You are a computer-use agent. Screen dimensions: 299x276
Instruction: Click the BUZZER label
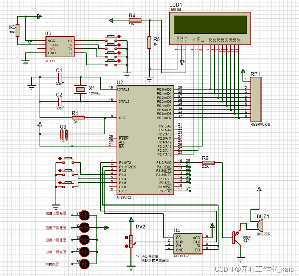[263, 234]
